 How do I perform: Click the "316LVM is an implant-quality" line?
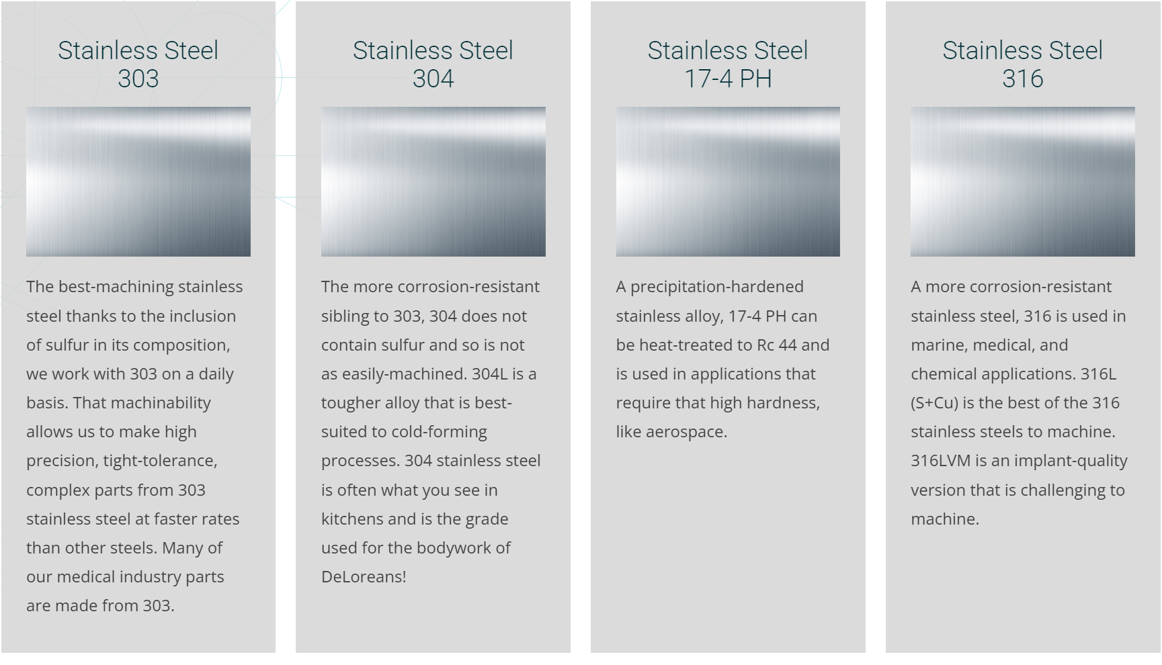tap(1019, 461)
